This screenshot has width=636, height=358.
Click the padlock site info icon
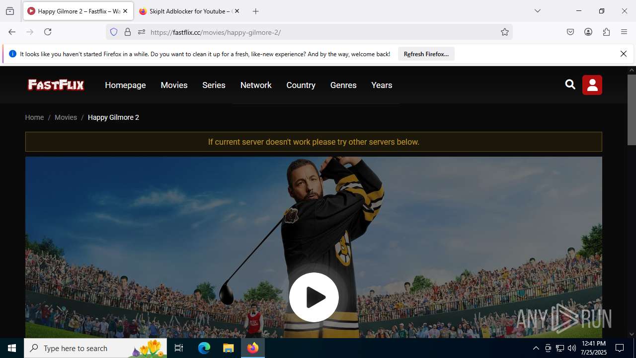point(128,32)
